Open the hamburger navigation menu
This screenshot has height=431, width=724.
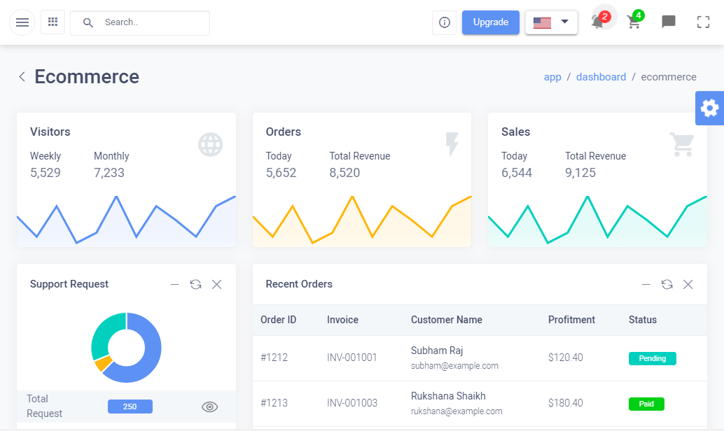click(22, 22)
